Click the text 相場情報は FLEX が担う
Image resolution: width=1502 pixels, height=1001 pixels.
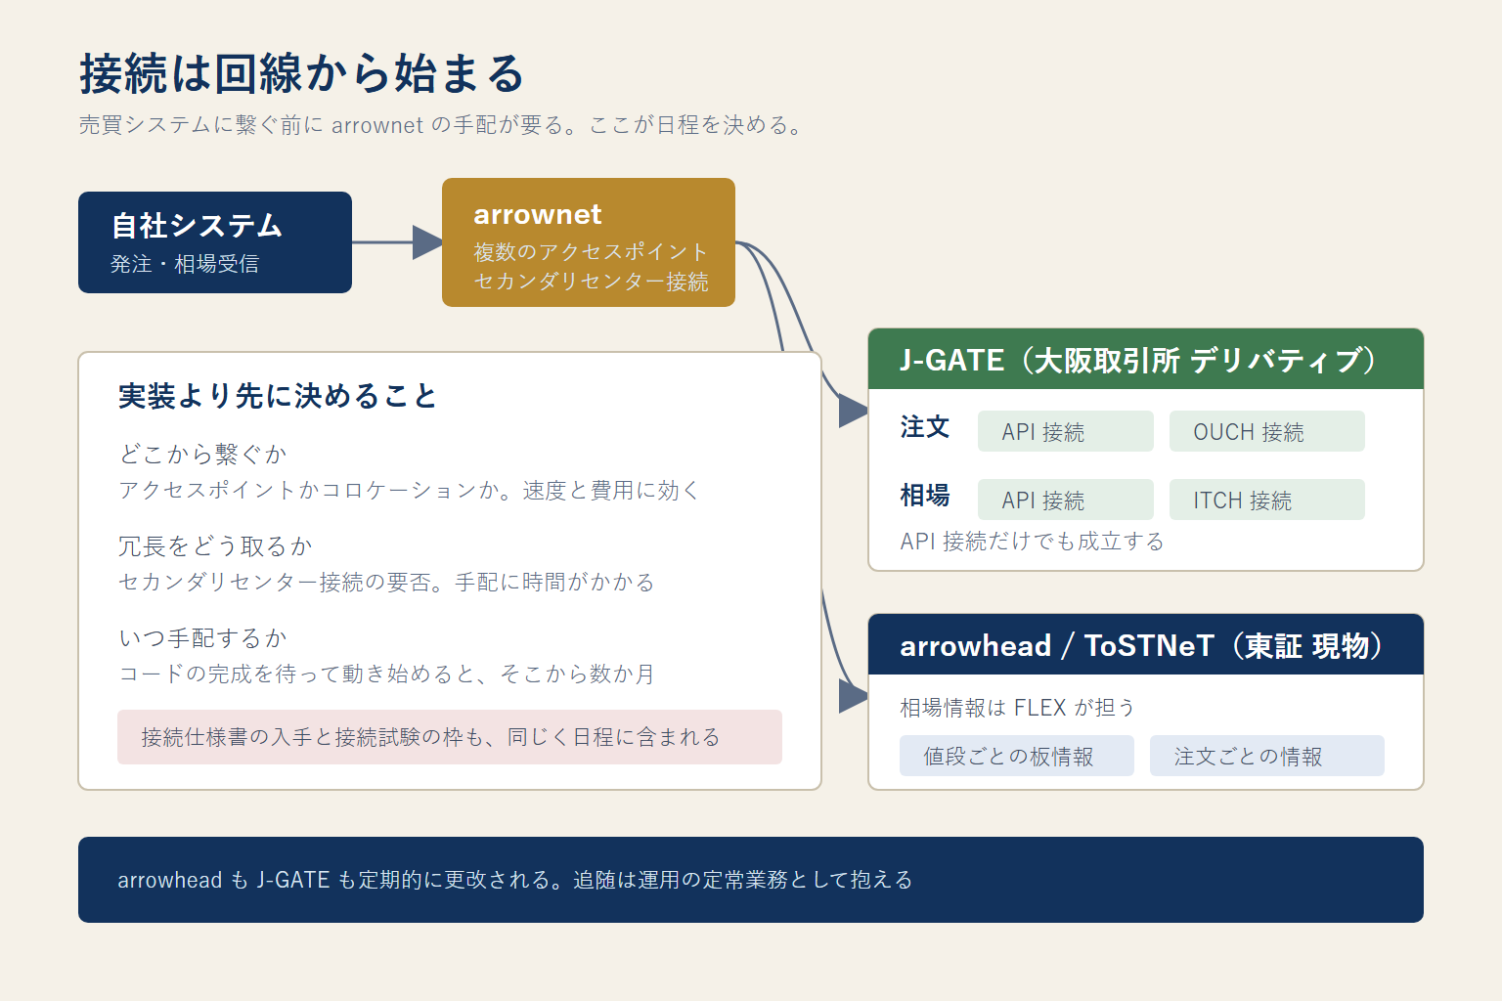coord(1017,708)
